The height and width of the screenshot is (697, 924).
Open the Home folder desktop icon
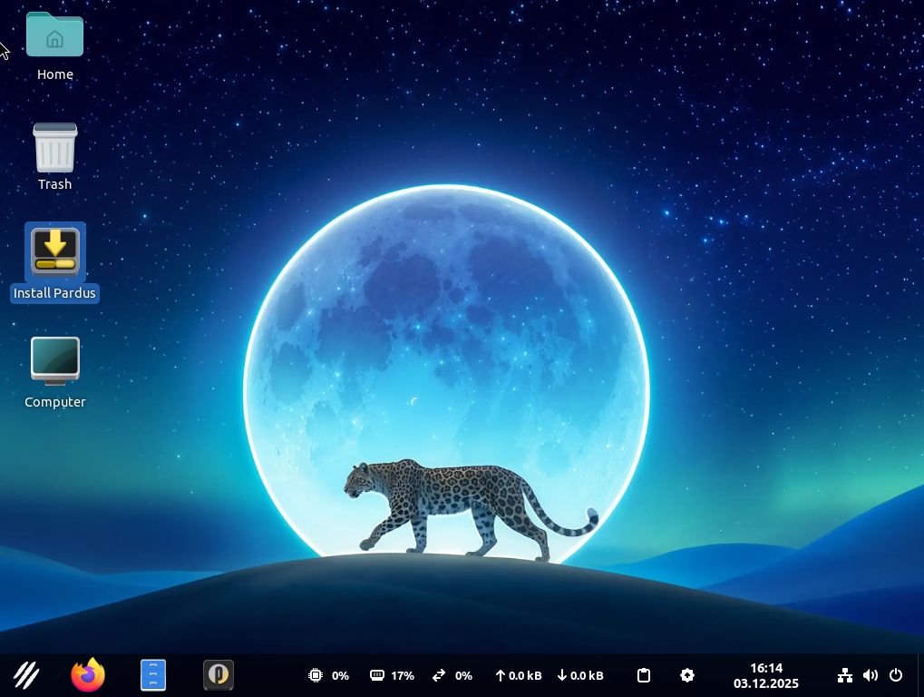(54, 34)
